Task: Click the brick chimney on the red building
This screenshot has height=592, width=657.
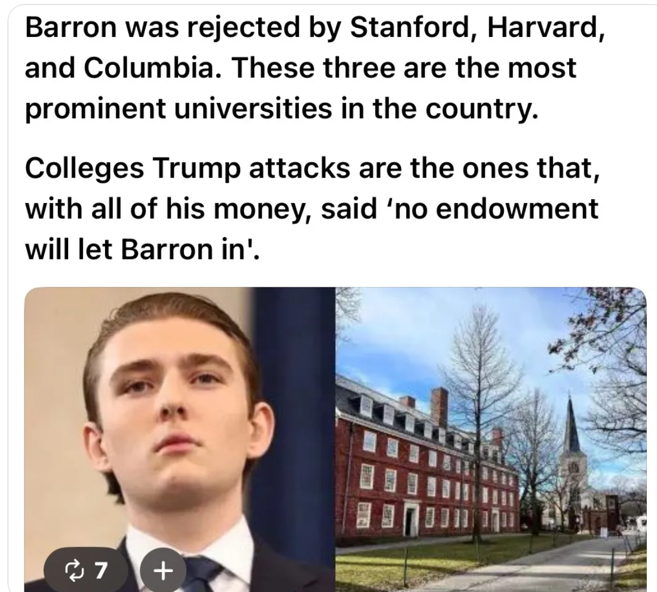Action: coord(439,407)
